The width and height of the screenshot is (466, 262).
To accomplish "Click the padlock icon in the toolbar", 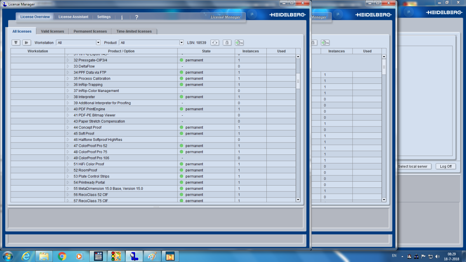I will coord(227,43).
